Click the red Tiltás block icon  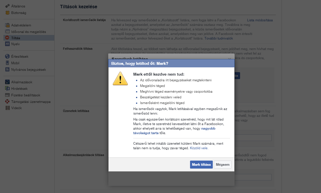pos(7,38)
